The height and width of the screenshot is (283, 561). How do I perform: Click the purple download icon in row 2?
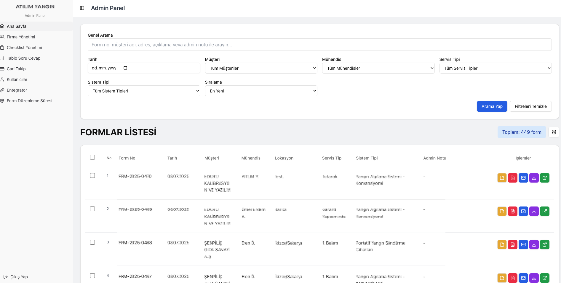click(534, 211)
